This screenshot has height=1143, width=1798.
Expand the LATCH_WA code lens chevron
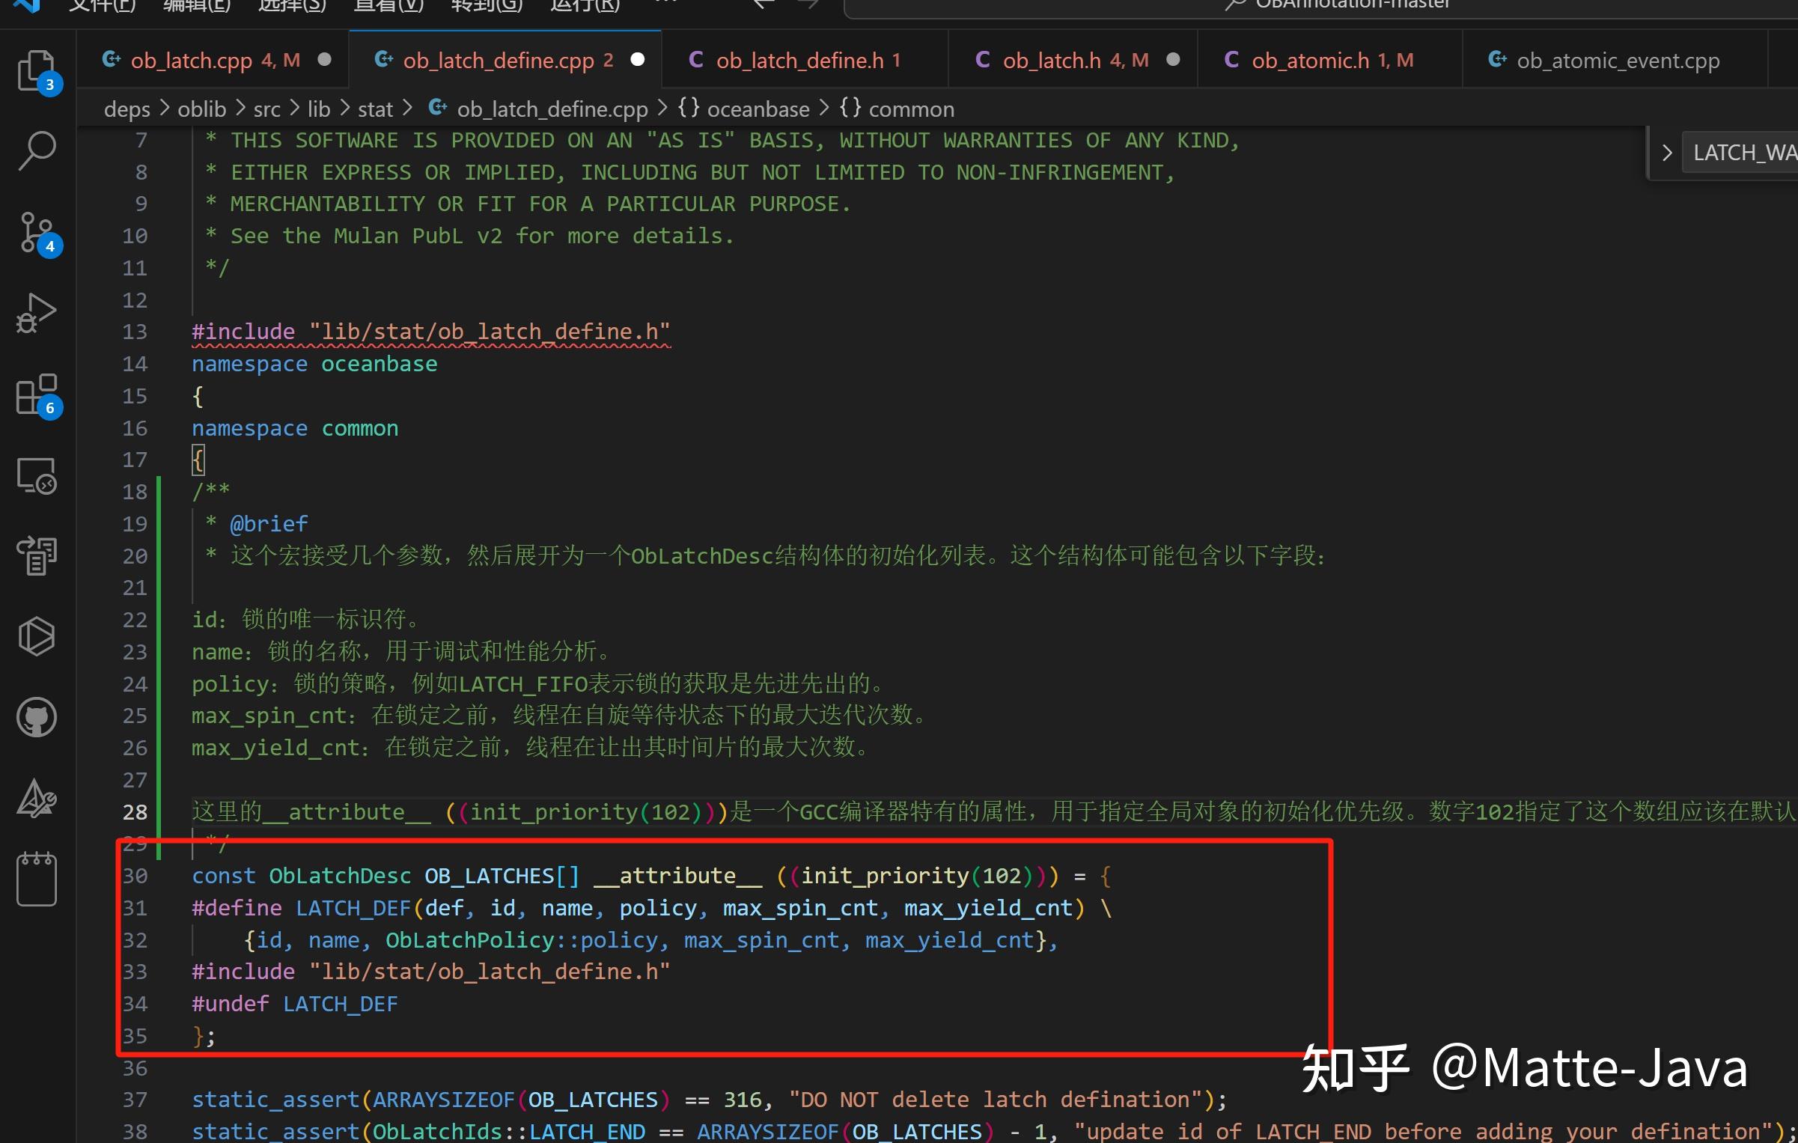coord(1667,153)
